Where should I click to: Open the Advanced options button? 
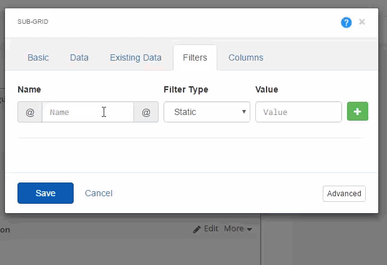pyautogui.click(x=344, y=194)
